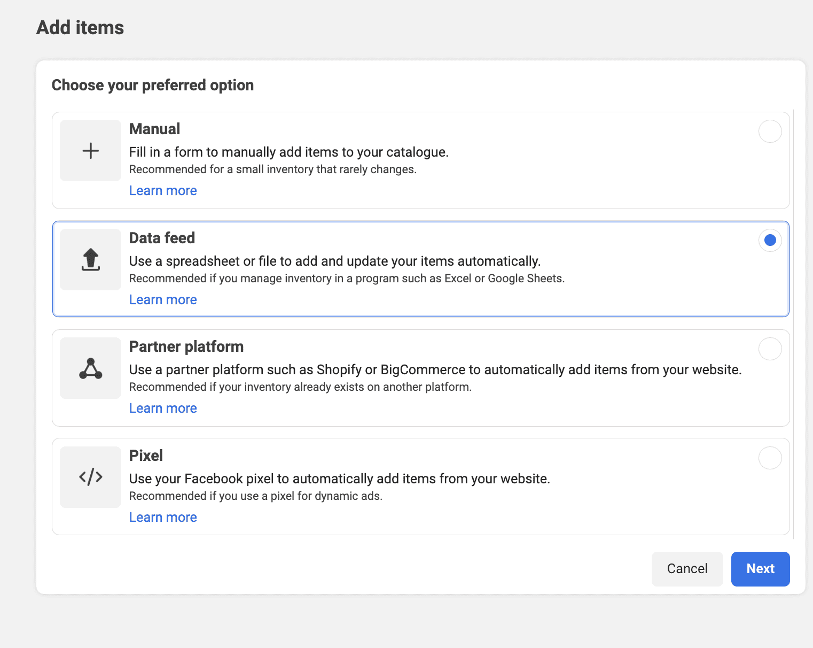Cancel the Add items dialog

[687, 569]
